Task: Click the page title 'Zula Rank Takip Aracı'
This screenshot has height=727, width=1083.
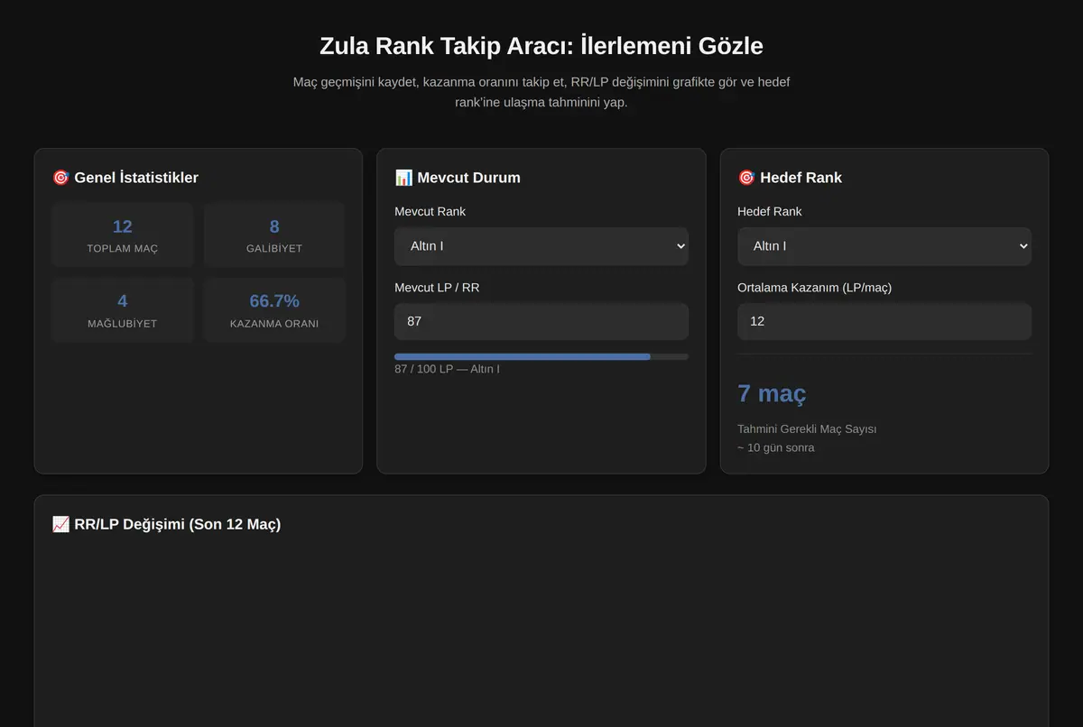Action: click(x=541, y=46)
